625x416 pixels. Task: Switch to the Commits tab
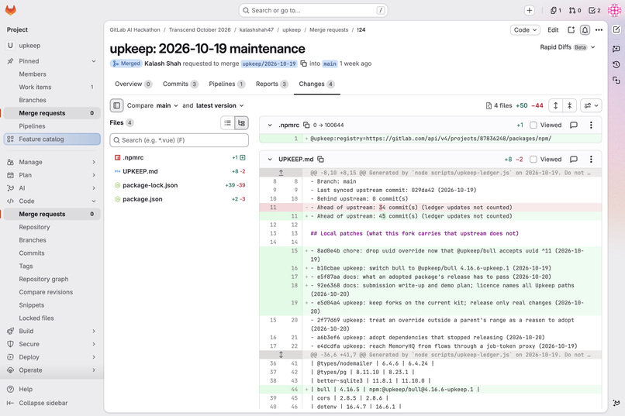(180, 84)
